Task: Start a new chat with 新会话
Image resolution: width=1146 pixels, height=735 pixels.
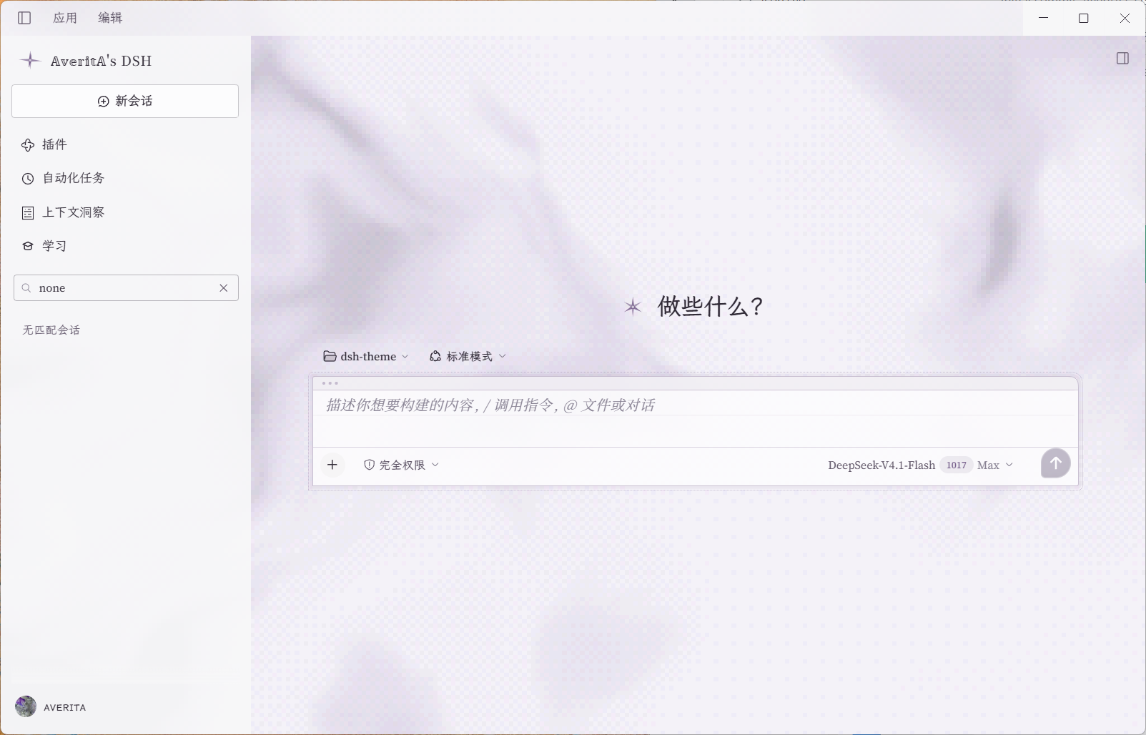Action: pos(125,101)
